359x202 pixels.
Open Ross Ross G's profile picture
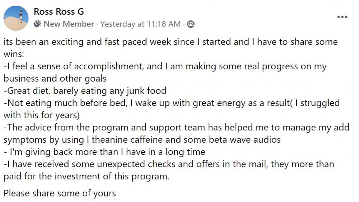click(16, 18)
